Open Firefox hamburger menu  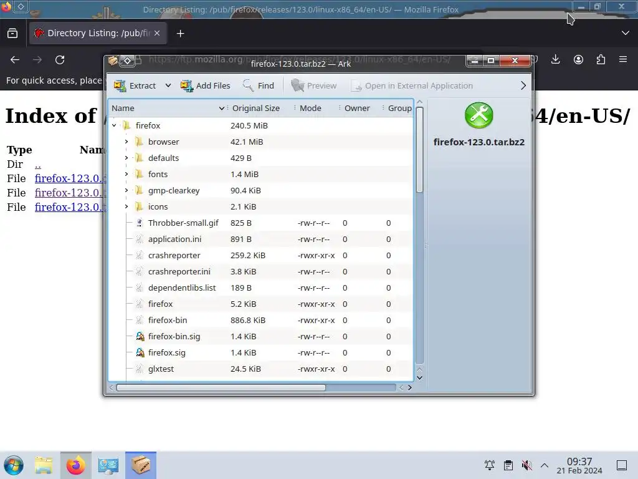pos(623,60)
